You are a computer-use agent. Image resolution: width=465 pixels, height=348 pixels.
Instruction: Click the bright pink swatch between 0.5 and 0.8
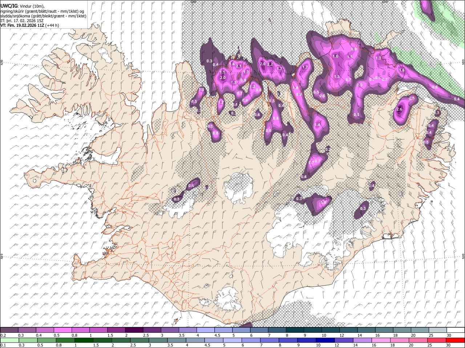[62, 330]
